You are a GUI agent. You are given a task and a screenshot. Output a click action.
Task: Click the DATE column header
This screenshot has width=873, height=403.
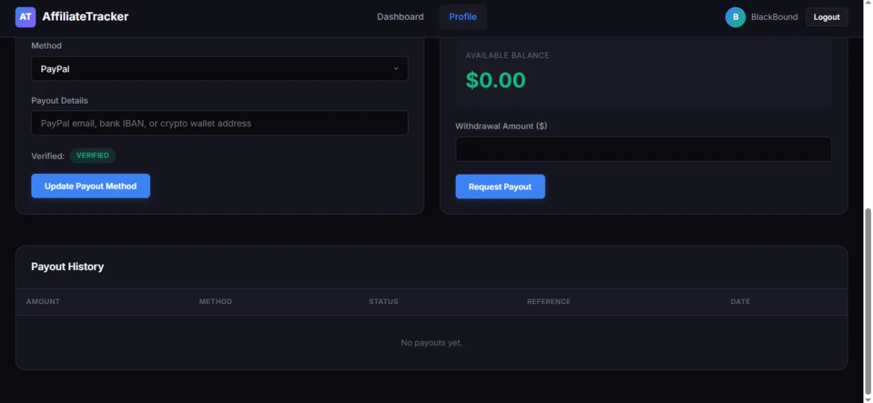(740, 301)
